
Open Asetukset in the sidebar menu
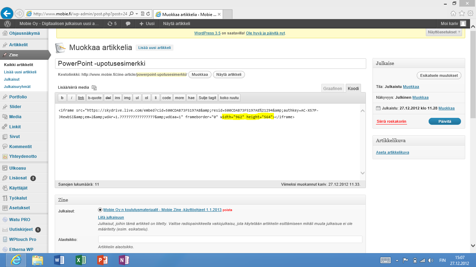point(20,208)
